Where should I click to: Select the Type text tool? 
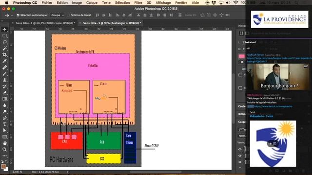[4, 124]
